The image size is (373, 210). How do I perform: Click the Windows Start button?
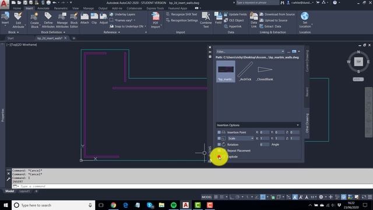point(6,205)
